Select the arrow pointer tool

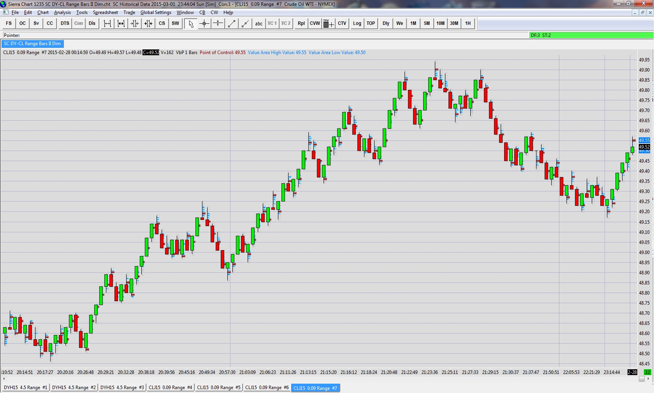click(x=190, y=23)
